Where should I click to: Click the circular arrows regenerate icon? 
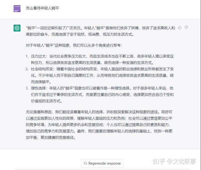(85, 163)
